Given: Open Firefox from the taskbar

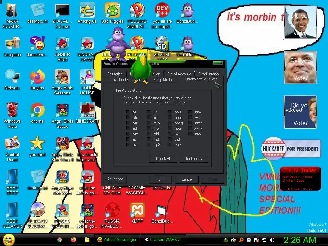Looking at the screenshot, I should coord(73,240).
